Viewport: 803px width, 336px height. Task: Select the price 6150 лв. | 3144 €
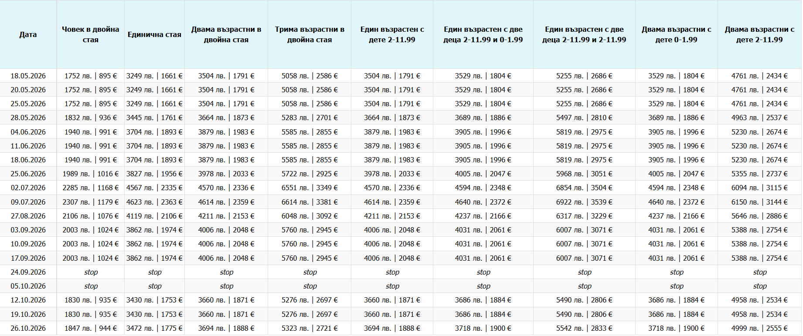[759, 202]
